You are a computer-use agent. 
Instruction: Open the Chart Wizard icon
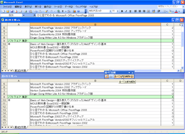74,11
